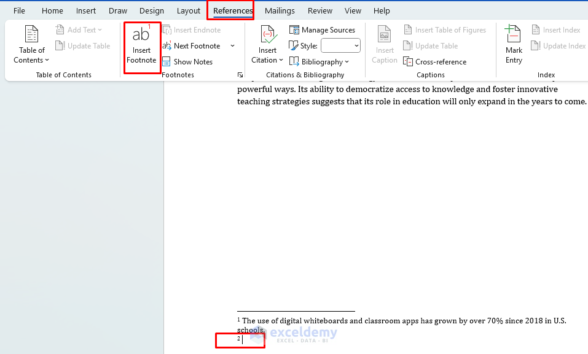Click footnote 1 text about digital whiteboards
The width and height of the screenshot is (588, 354).
[402, 325]
